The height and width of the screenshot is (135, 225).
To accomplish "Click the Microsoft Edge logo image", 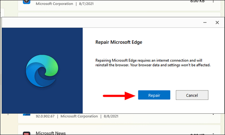I will [x=42, y=71].
